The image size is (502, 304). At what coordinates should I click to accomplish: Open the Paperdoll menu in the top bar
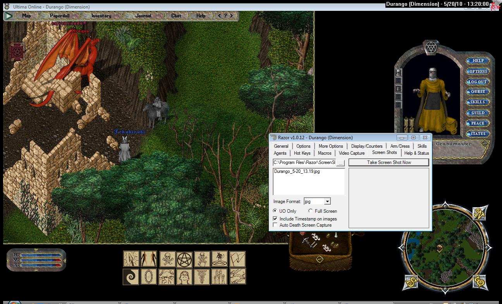pos(60,16)
